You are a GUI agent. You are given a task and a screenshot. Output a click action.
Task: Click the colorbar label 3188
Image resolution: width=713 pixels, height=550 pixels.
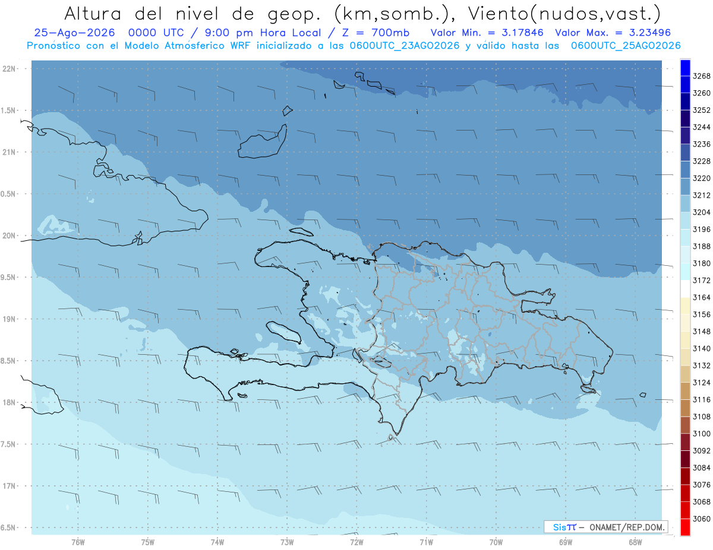point(702,246)
